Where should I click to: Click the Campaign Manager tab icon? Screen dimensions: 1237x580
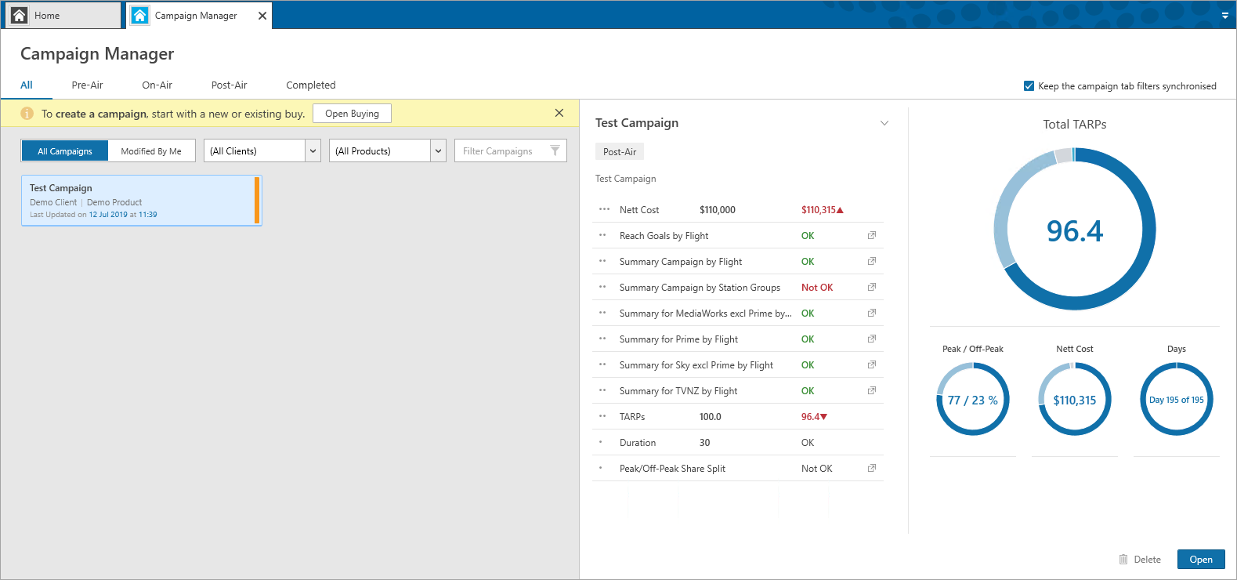pyautogui.click(x=139, y=15)
